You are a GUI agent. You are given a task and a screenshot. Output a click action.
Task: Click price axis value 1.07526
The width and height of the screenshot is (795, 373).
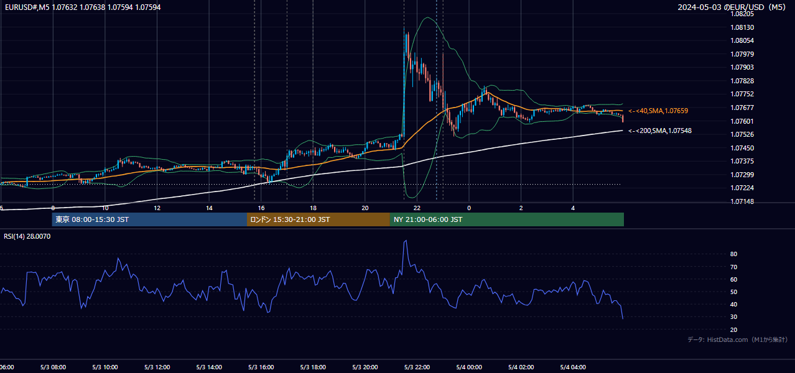coord(742,134)
